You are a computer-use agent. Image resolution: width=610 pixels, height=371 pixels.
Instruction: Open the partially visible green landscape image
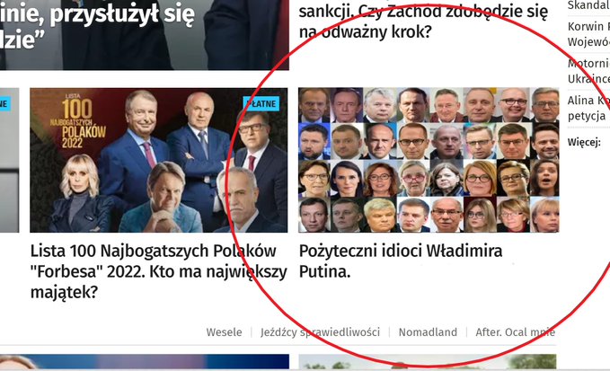tap(427, 362)
